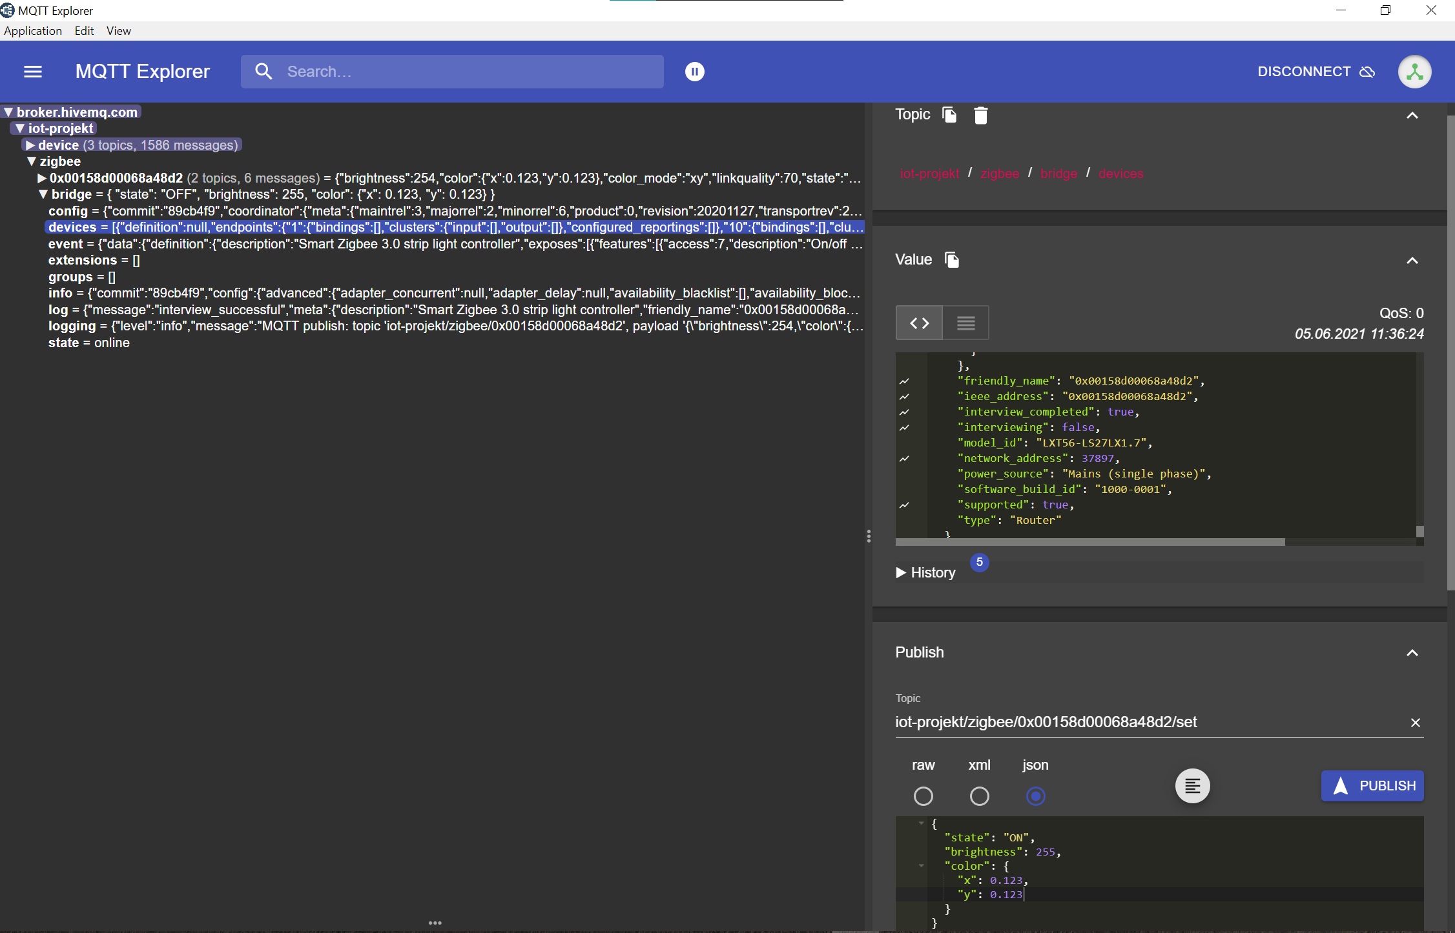This screenshot has width=1455, height=933.
Task: Pause topic updates with pause button
Action: pos(694,72)
